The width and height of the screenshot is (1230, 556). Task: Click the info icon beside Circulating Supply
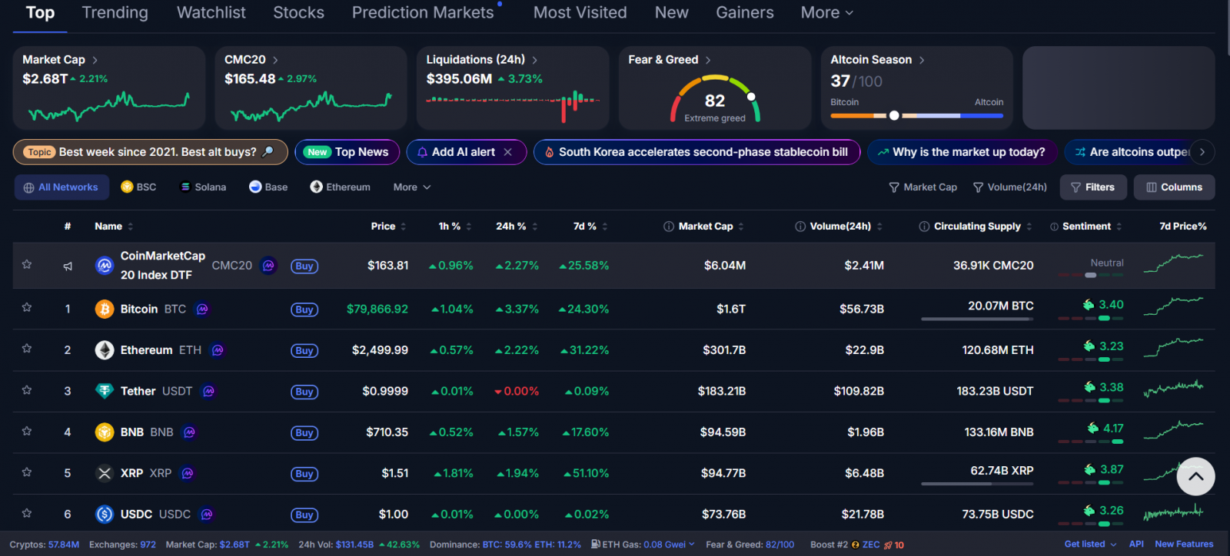pyautogui.click(x=924, y=227)
